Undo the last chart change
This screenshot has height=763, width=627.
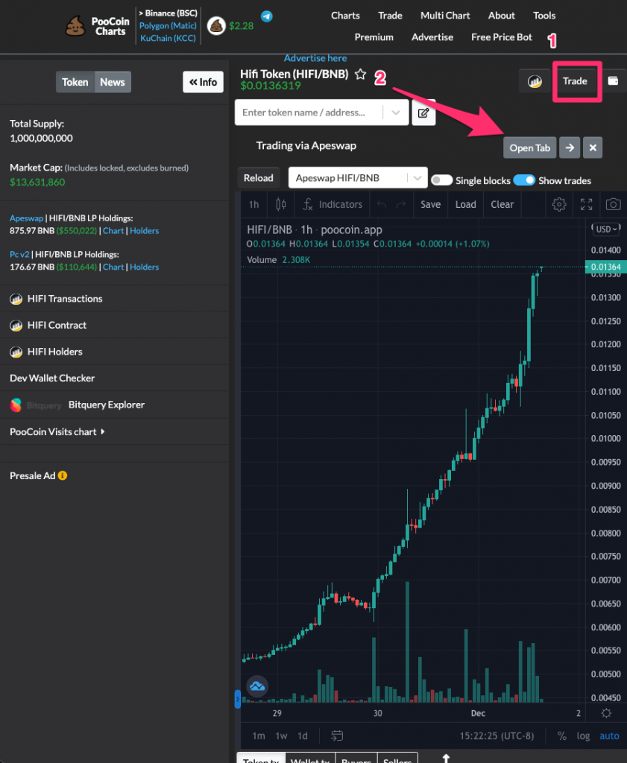pos(382,204)
